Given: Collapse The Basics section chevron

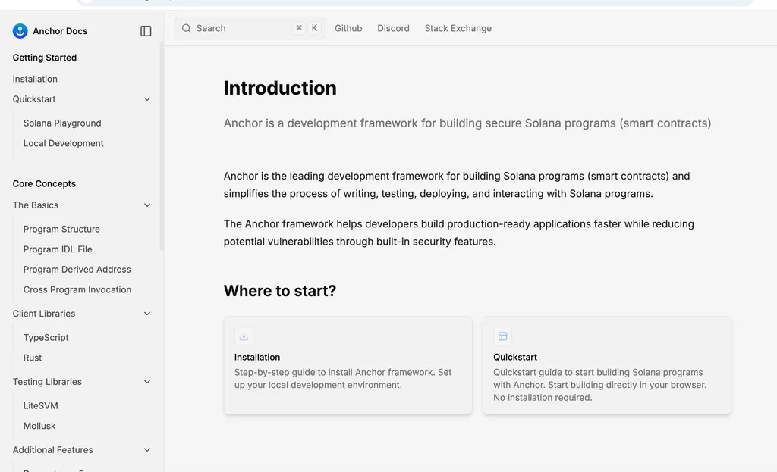Looking at the screenshot, I should 147,205.
